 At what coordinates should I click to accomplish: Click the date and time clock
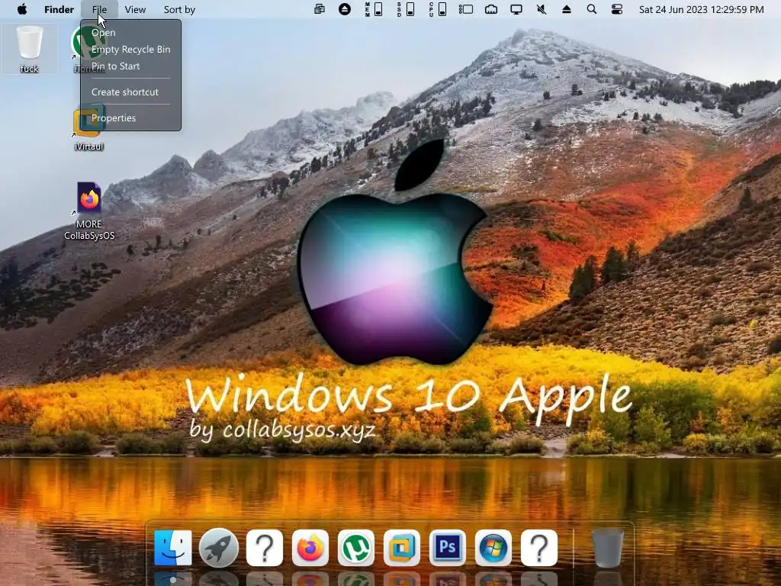pyautogui.click(x=702, y=9)
